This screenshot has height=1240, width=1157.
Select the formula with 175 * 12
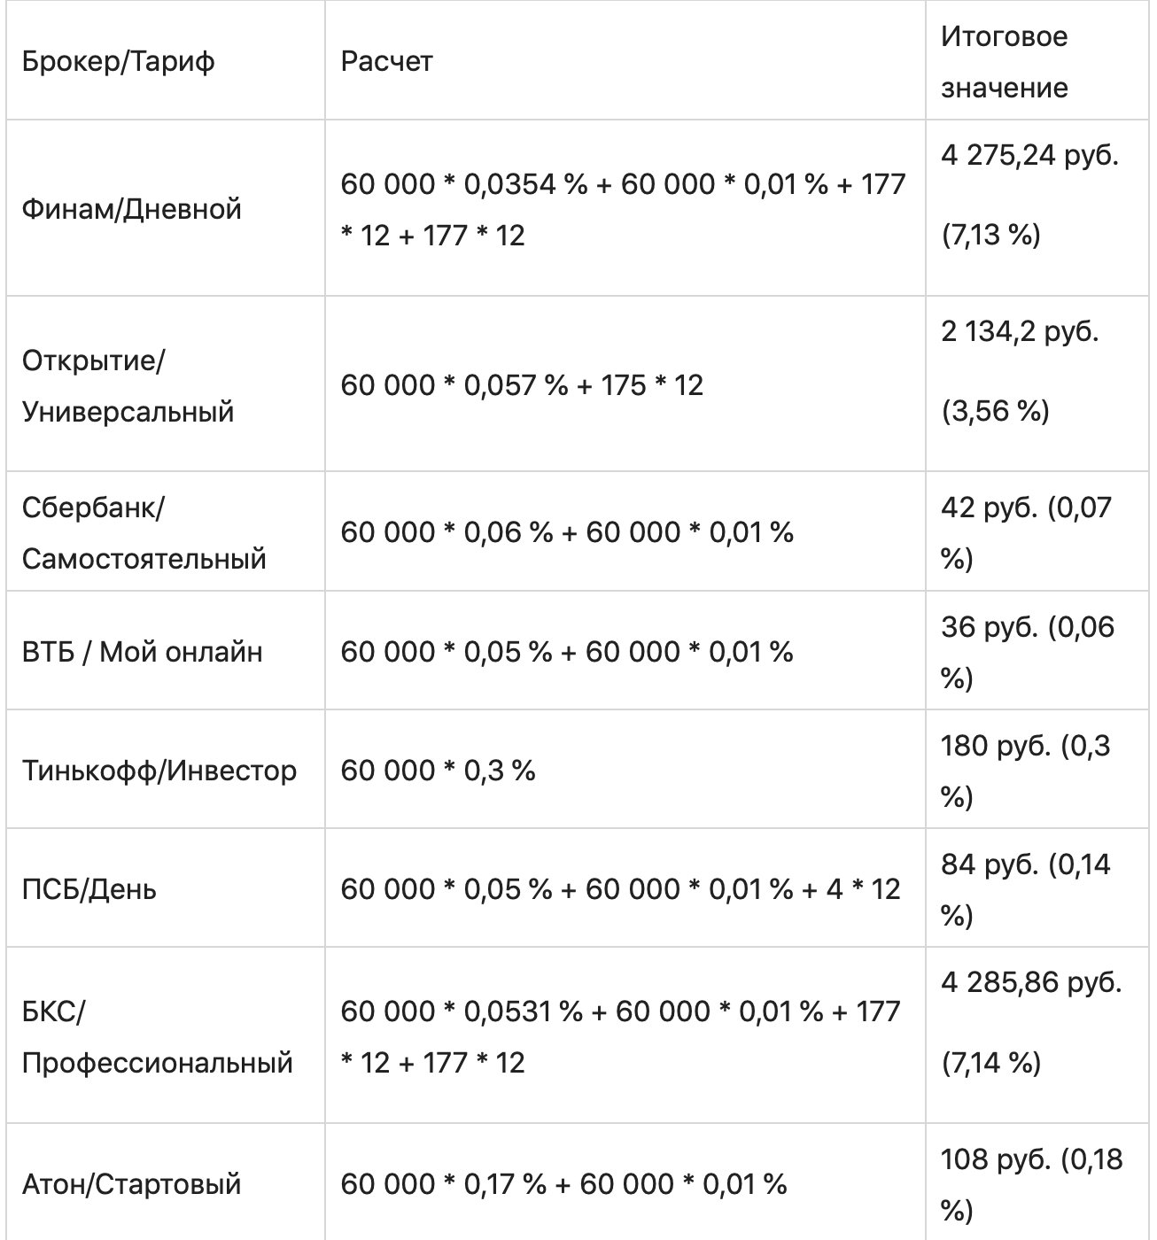coord(522,385)
